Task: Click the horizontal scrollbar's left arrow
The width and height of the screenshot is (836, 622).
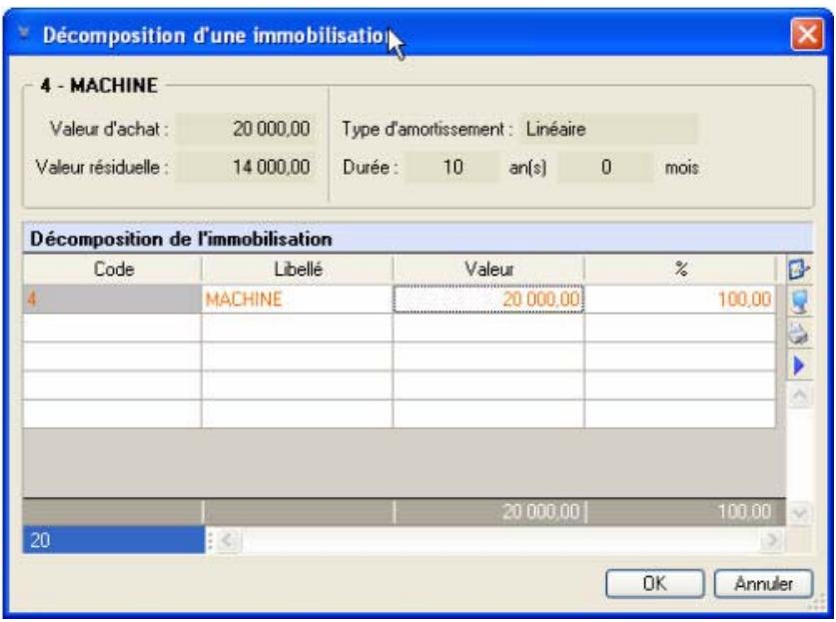Action: (228, 541)
